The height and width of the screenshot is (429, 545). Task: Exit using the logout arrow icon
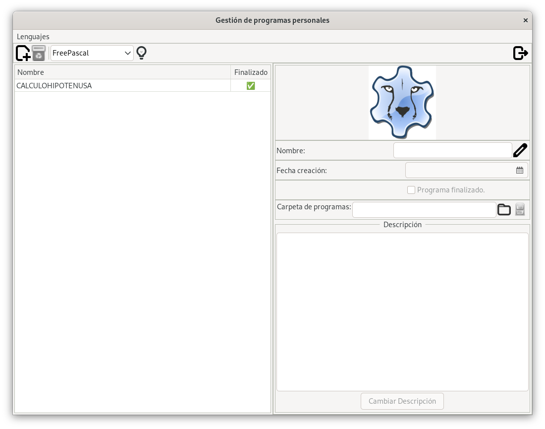pyautogui.click(x=520, y=52)
